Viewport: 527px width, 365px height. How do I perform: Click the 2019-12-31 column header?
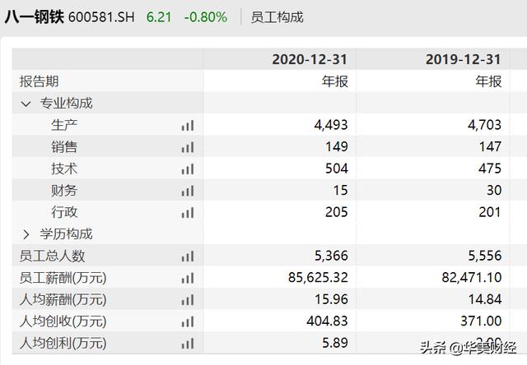pyautogui.click(x=463, y=59)
